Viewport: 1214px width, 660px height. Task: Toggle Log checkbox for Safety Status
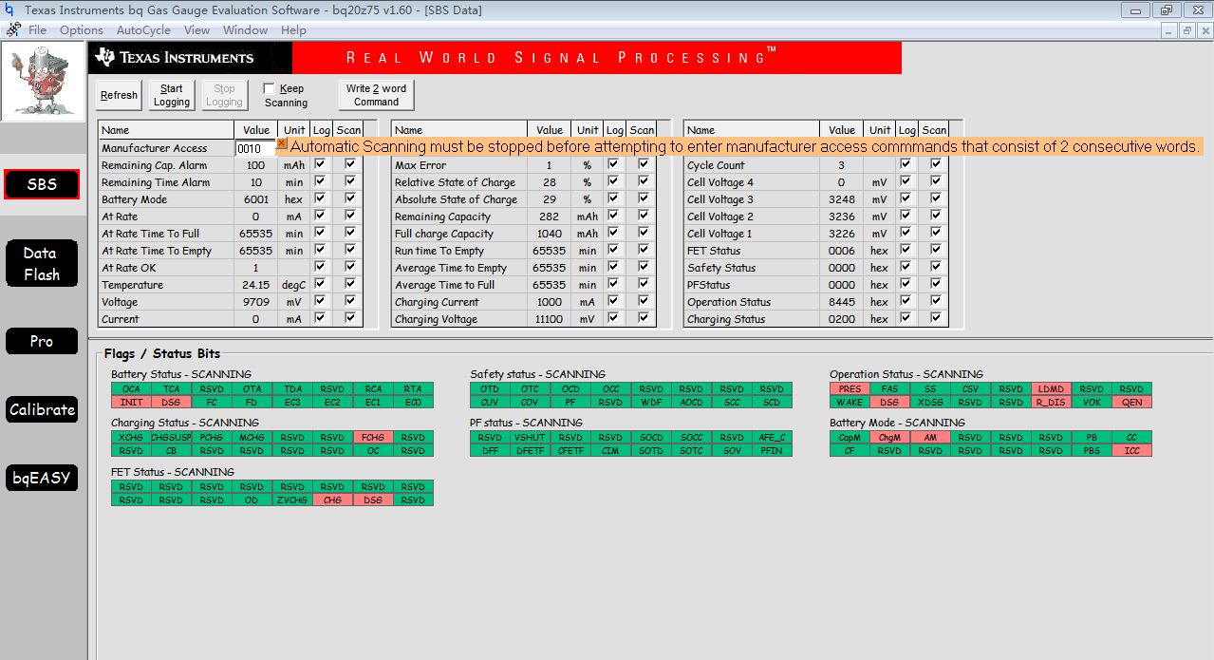(906, 267)
